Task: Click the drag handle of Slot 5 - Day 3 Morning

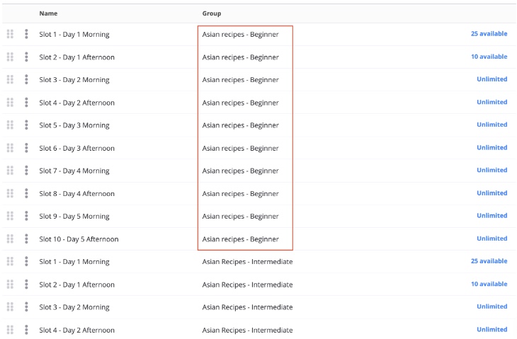Action: click(x=10, y=125)
